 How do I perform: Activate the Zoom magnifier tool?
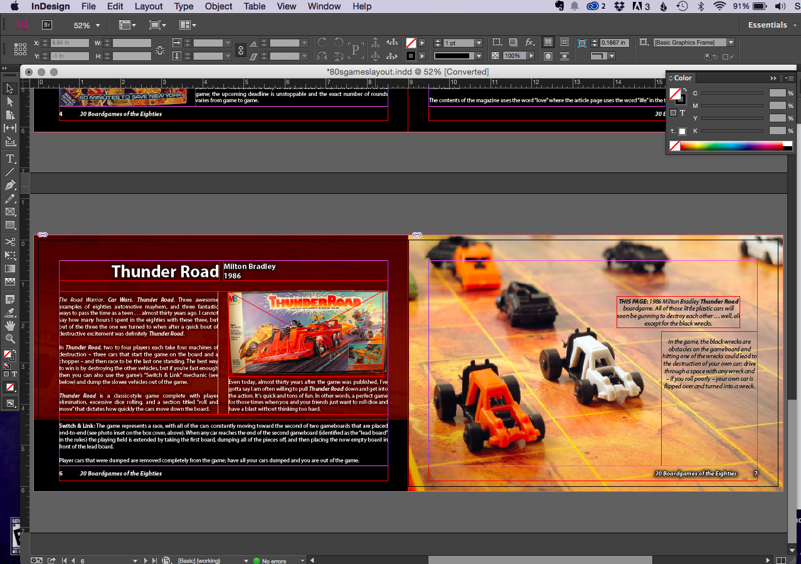click(x=10, y=339)
